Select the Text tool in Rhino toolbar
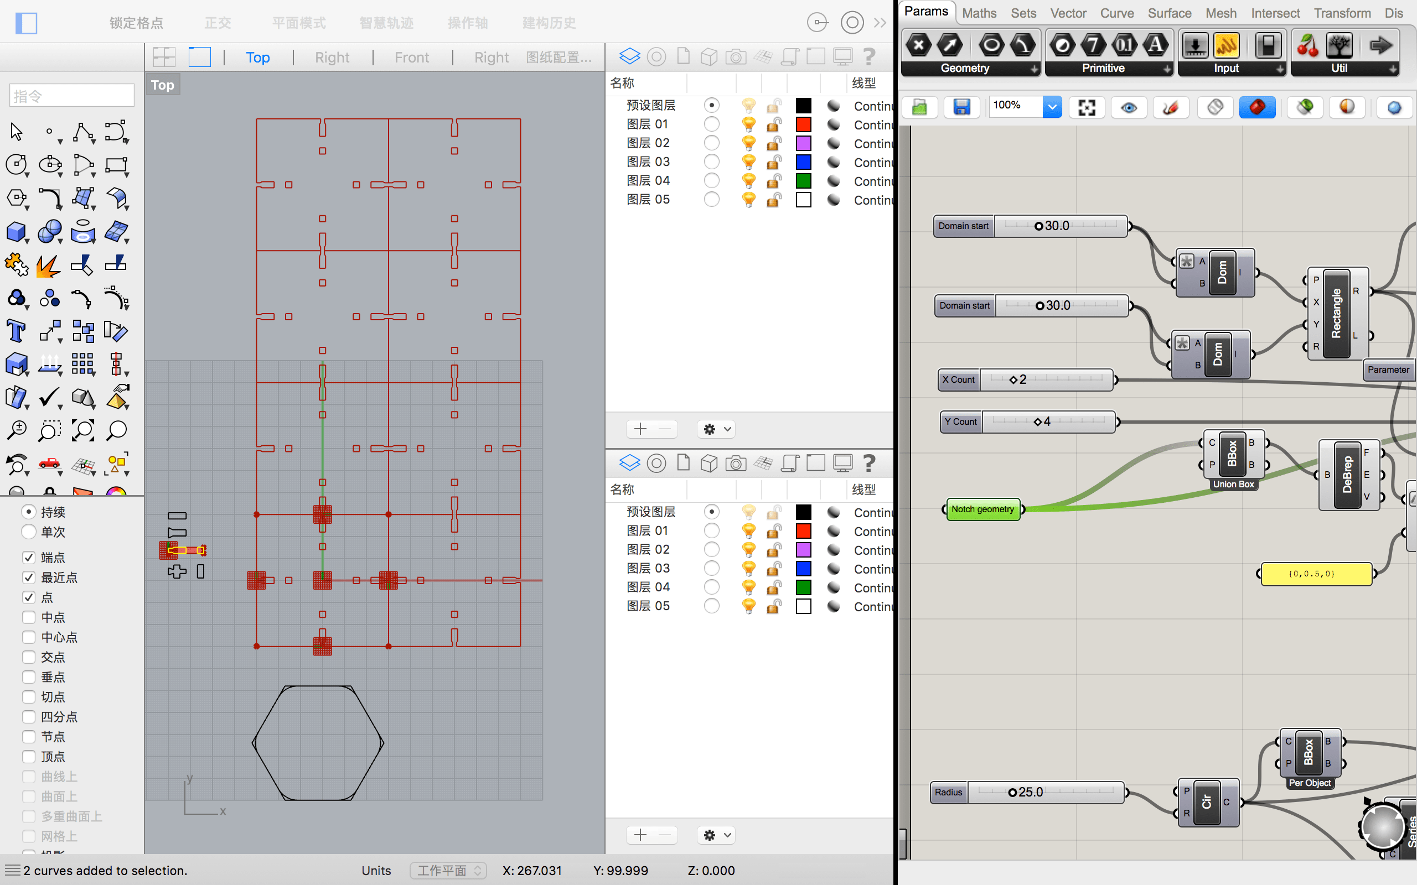The image size is (1417, 885). tap(17, 331)
